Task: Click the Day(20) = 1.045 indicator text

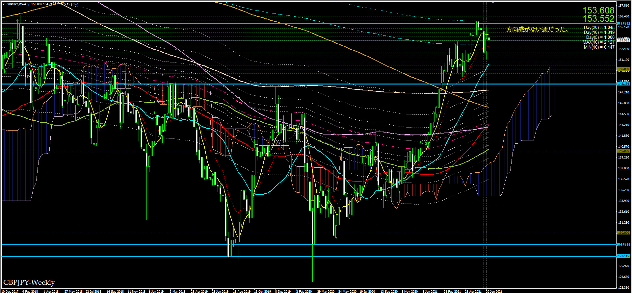Action: coord(599,28)
